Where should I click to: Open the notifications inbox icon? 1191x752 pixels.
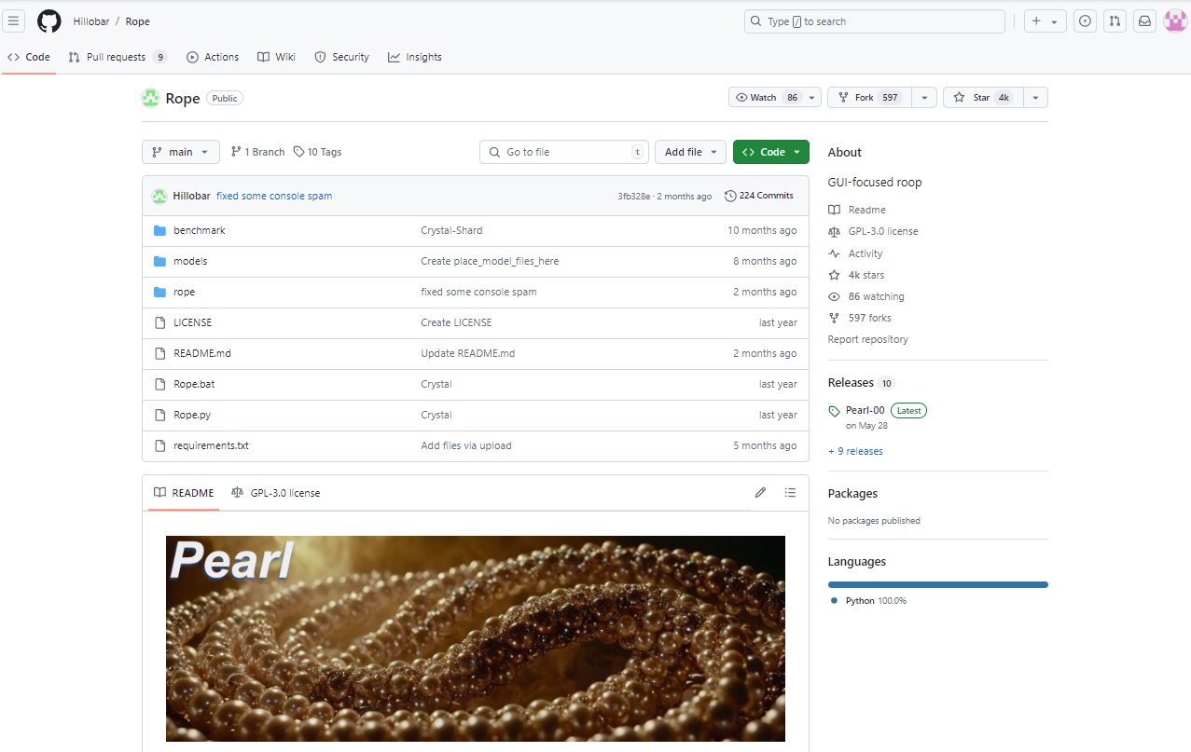click(x=1144, y=21)
